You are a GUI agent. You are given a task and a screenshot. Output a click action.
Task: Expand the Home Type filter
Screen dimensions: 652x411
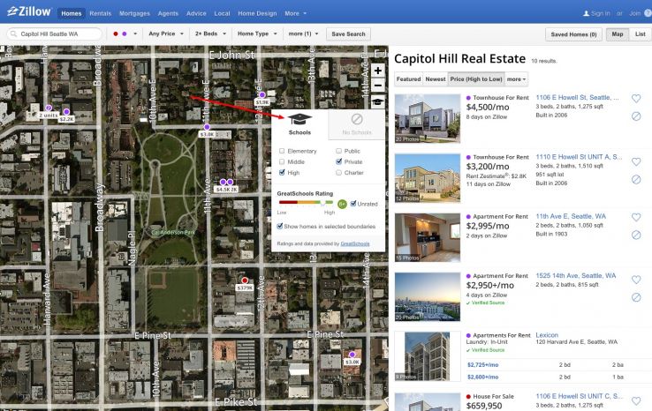(257, 34)
